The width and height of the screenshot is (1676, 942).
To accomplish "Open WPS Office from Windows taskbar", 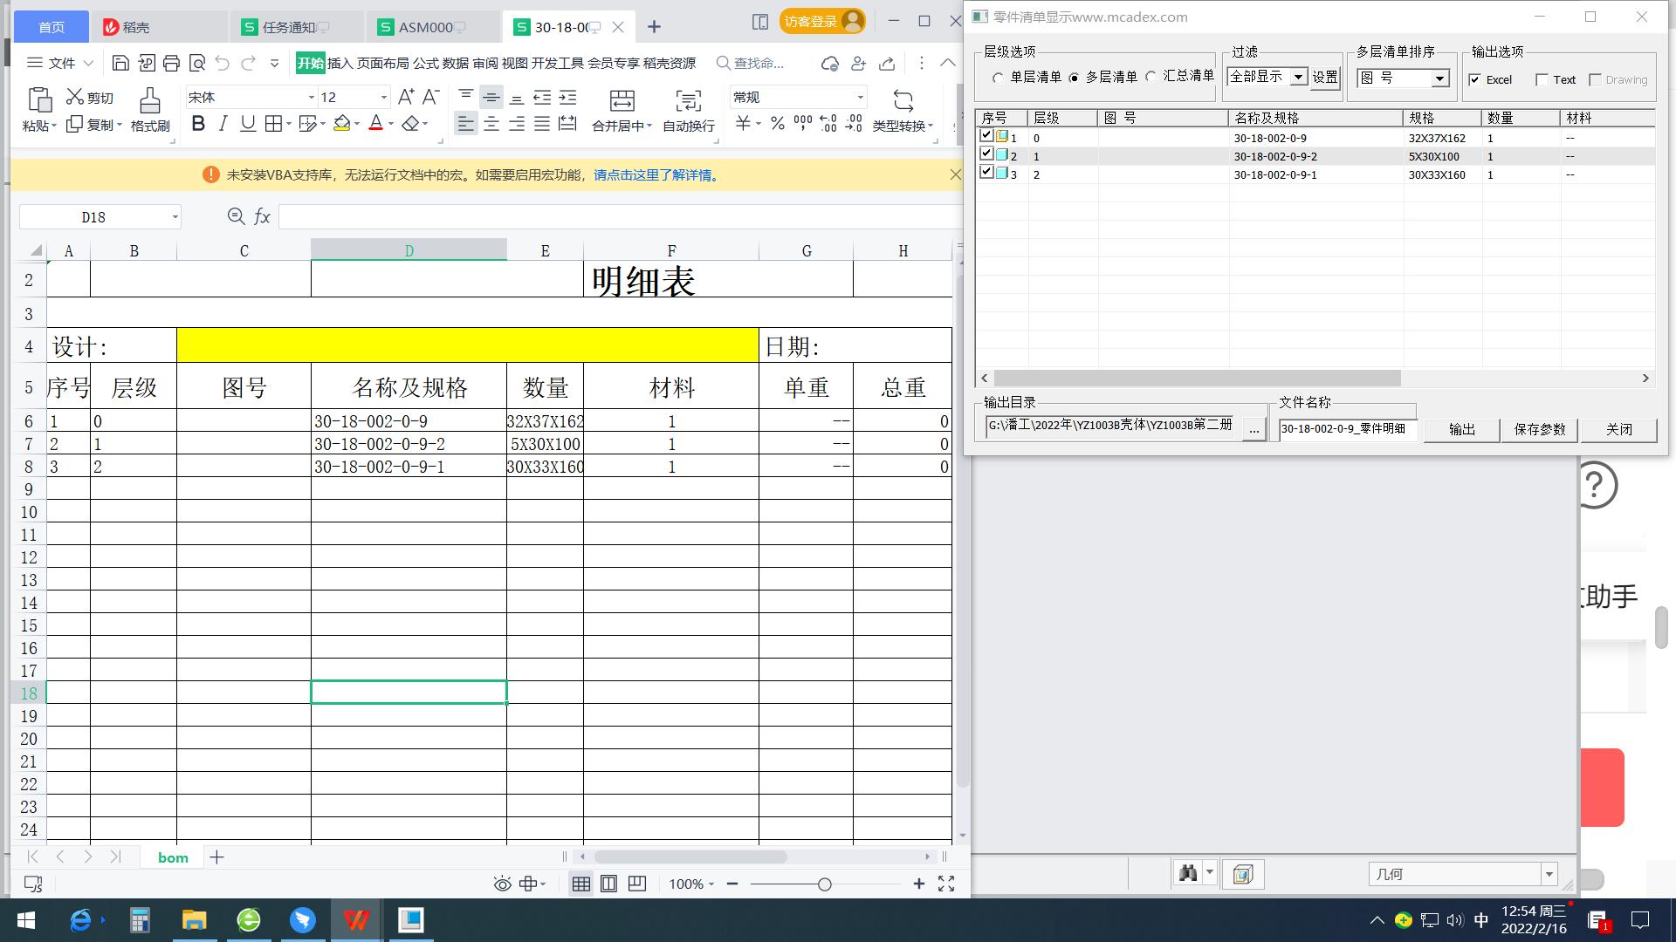I will [x=356, y=920].
